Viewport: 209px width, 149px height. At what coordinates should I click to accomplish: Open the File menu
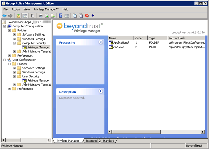[x=6, y=9]
